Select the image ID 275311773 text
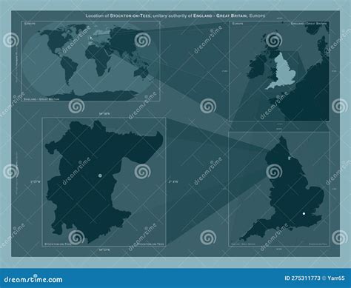Screen dimensions: 351x288 (302, 278)
